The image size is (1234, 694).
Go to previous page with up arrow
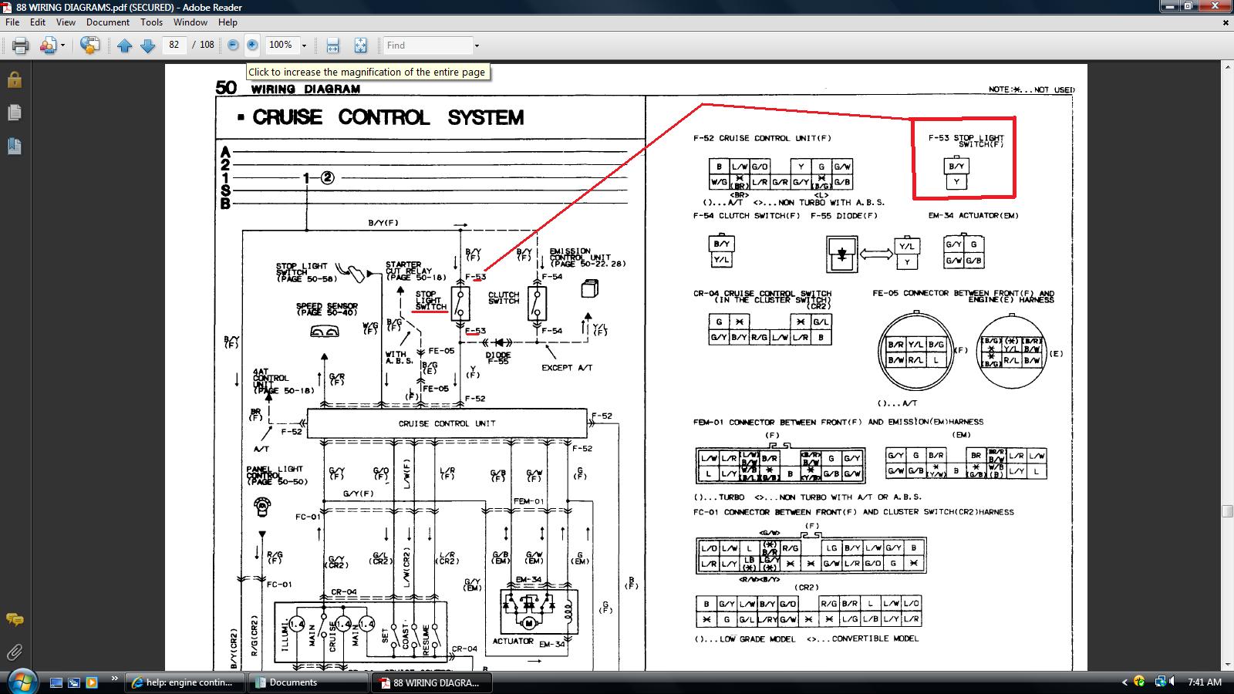(125, 45)
